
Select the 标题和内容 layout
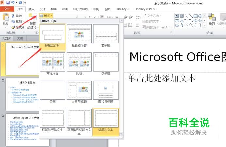pyautogui.click(x=79, y=36)
